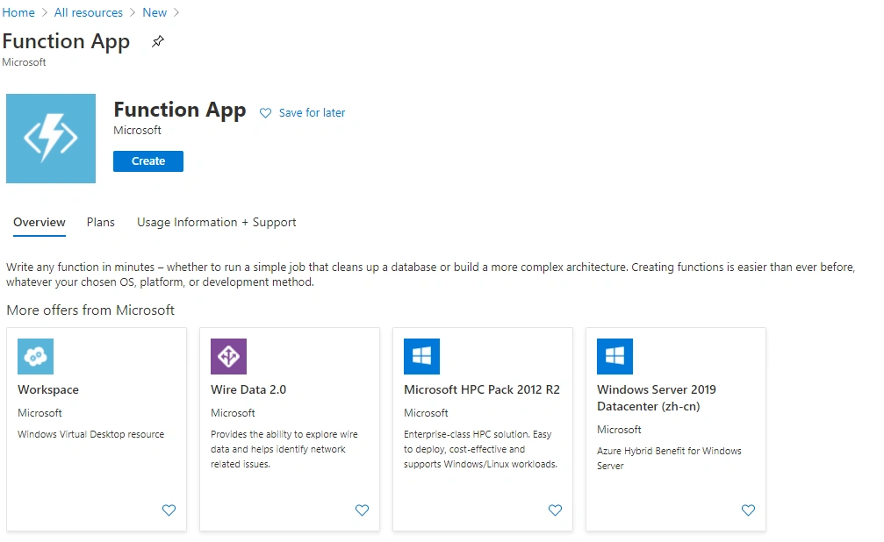Screen dimensions: 884x542
Task: Open the All resources breadcrumb
Action: point(89,12)
